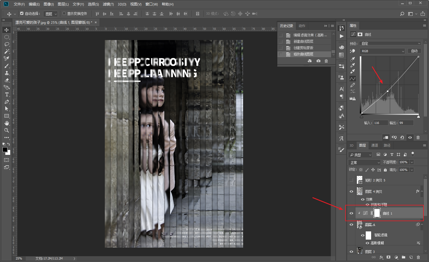Choose draw curve pencil icon
Viewport: 429px width, 262px height.
[353, 85]
